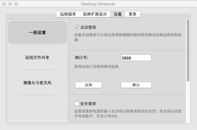Zoom the Desktop Streamer window
The height and width of the screenshot is (130, 197).
coord(16,4)
